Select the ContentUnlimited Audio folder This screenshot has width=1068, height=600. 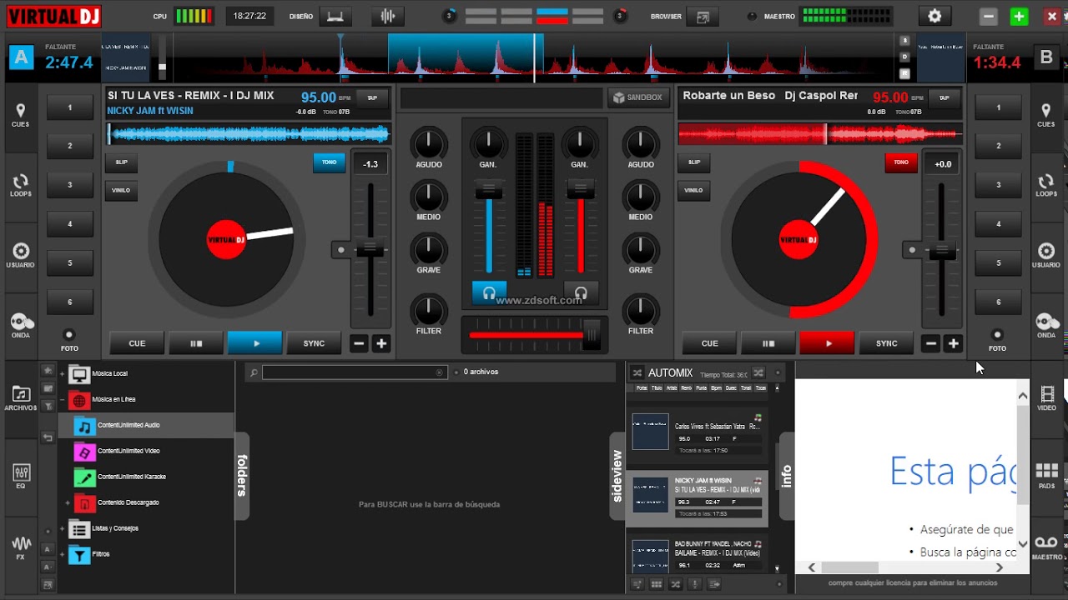pos(146,425)
